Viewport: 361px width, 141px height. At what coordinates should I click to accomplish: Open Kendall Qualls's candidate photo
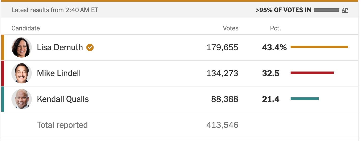(x=22, y=99)
